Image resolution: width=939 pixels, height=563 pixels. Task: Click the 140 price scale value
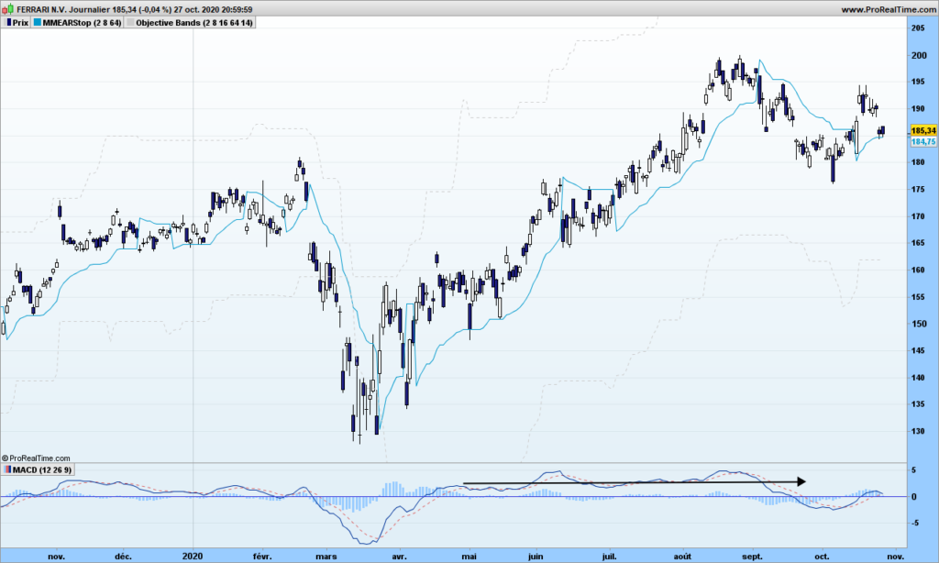click(x=917, y=378)
